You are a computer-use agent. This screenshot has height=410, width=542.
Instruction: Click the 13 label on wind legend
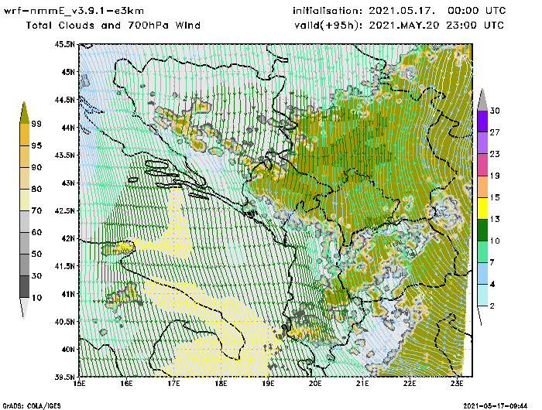[x=495, y=220]
